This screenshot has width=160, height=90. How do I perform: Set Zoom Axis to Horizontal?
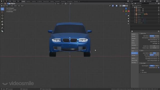pyautogui.click(x=156, y=55)
